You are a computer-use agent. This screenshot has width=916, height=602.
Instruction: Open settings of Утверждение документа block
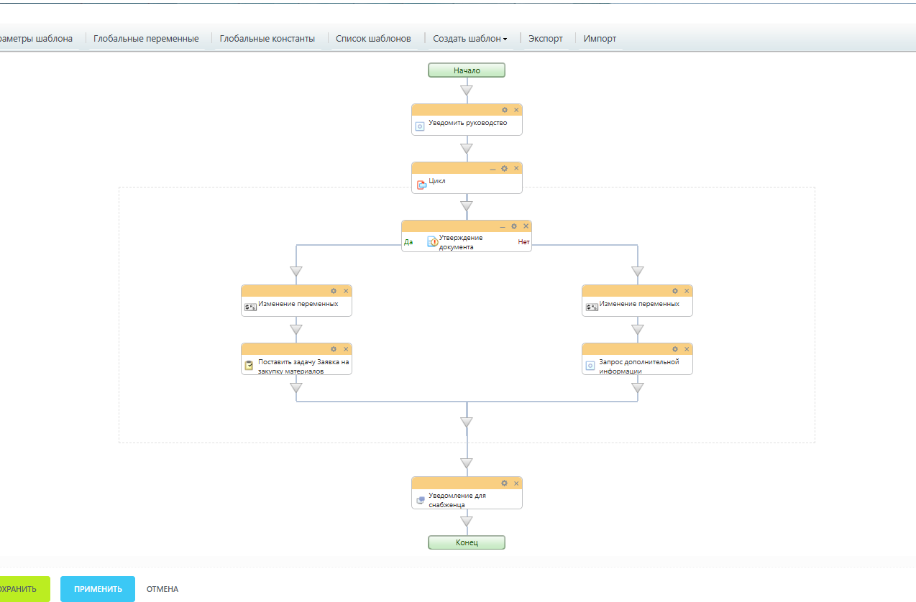click(514, 226)
